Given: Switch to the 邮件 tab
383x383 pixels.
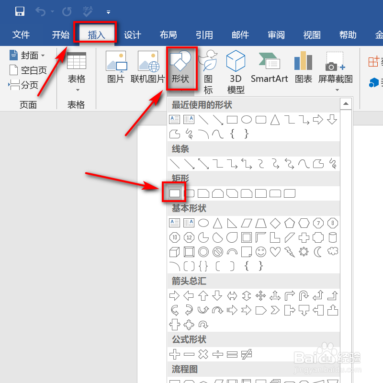Looking at the screenshot, I should pos(240,35).
